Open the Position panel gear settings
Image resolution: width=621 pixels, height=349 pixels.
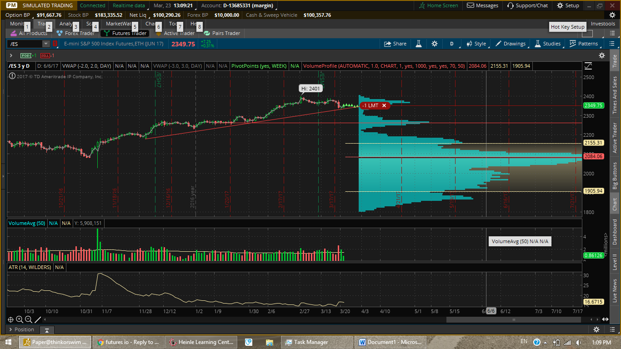click(x=596, y=329)
